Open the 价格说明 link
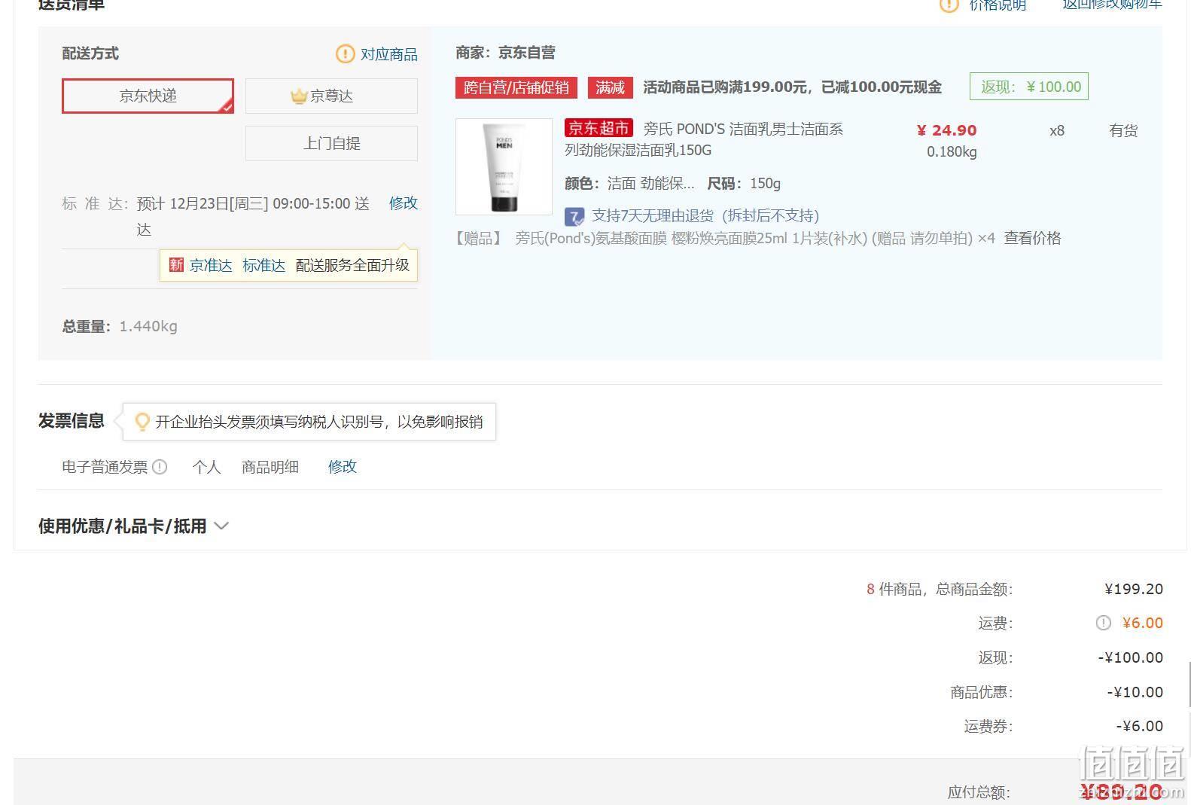Image resolution: width=1191 pixels, height=805 pixels. pos(998,5)
